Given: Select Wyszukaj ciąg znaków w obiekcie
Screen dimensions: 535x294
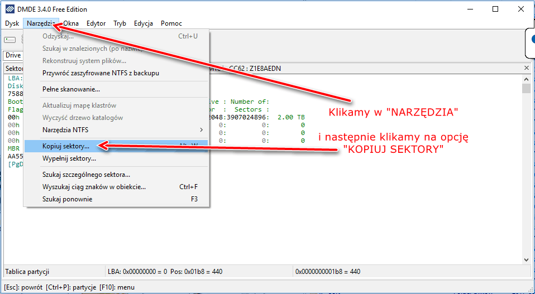Looking at the screenshot, I should pos(94,187).
